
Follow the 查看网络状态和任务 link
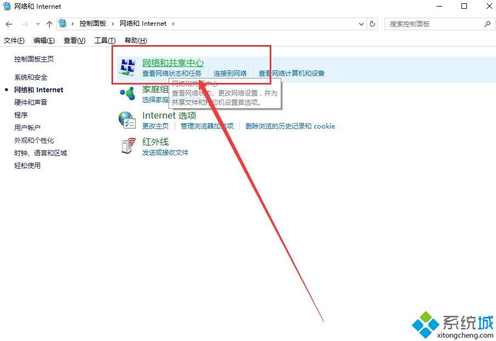(171, 73)
